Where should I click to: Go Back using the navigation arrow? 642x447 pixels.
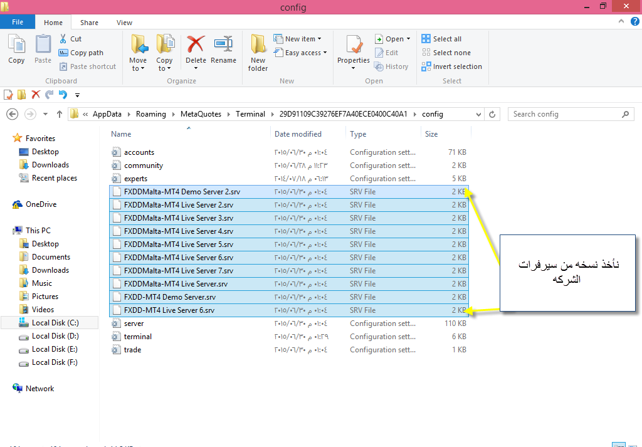(13, 114)
